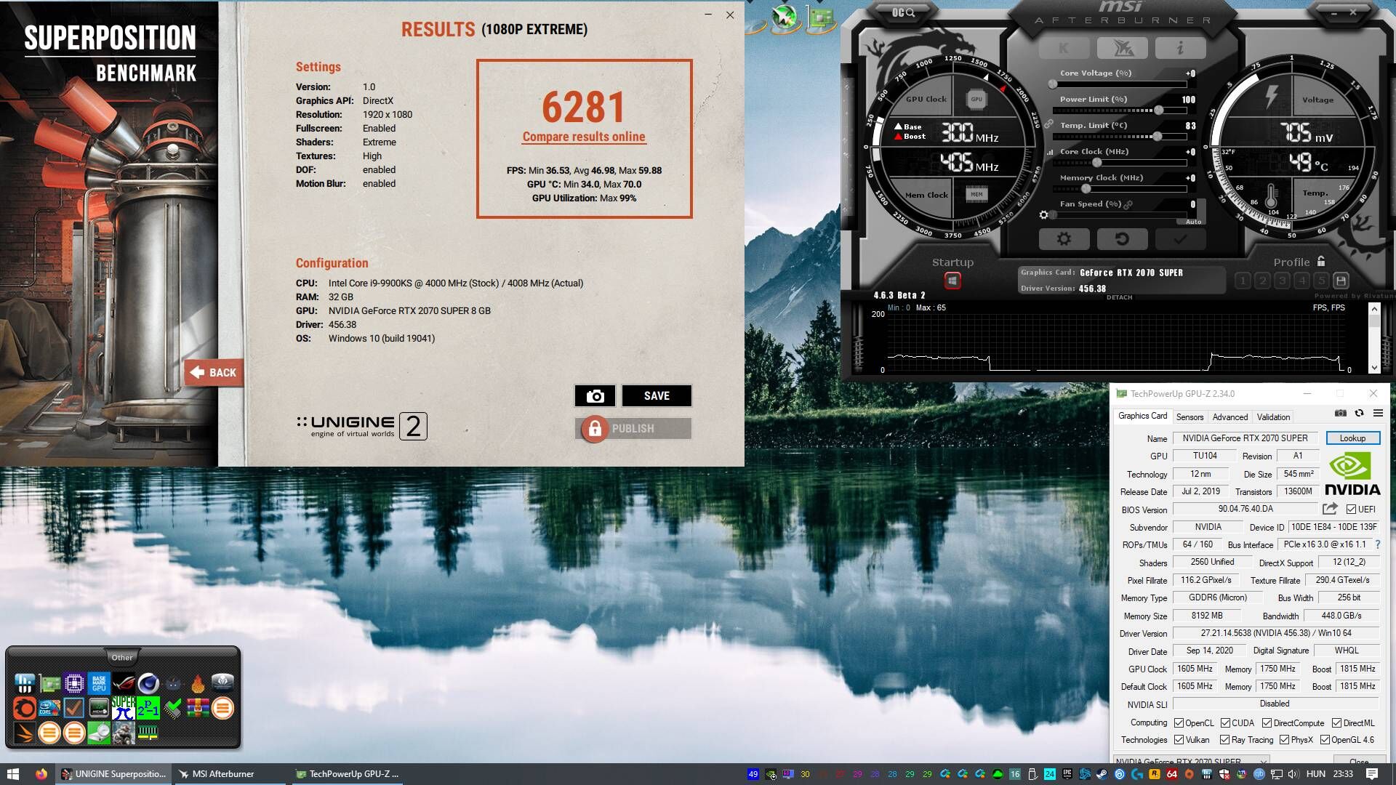The image size is (1396, 785).
Task: Launch Basemark GPU from Other launcher
Action: point(99,683)
